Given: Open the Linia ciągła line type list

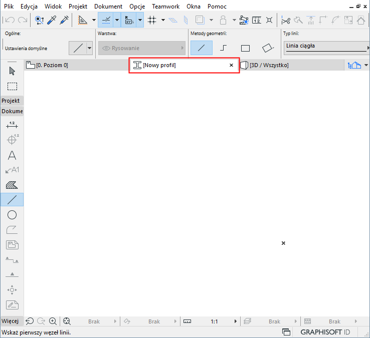Looking at the screenshot, I should coord(326,48).
